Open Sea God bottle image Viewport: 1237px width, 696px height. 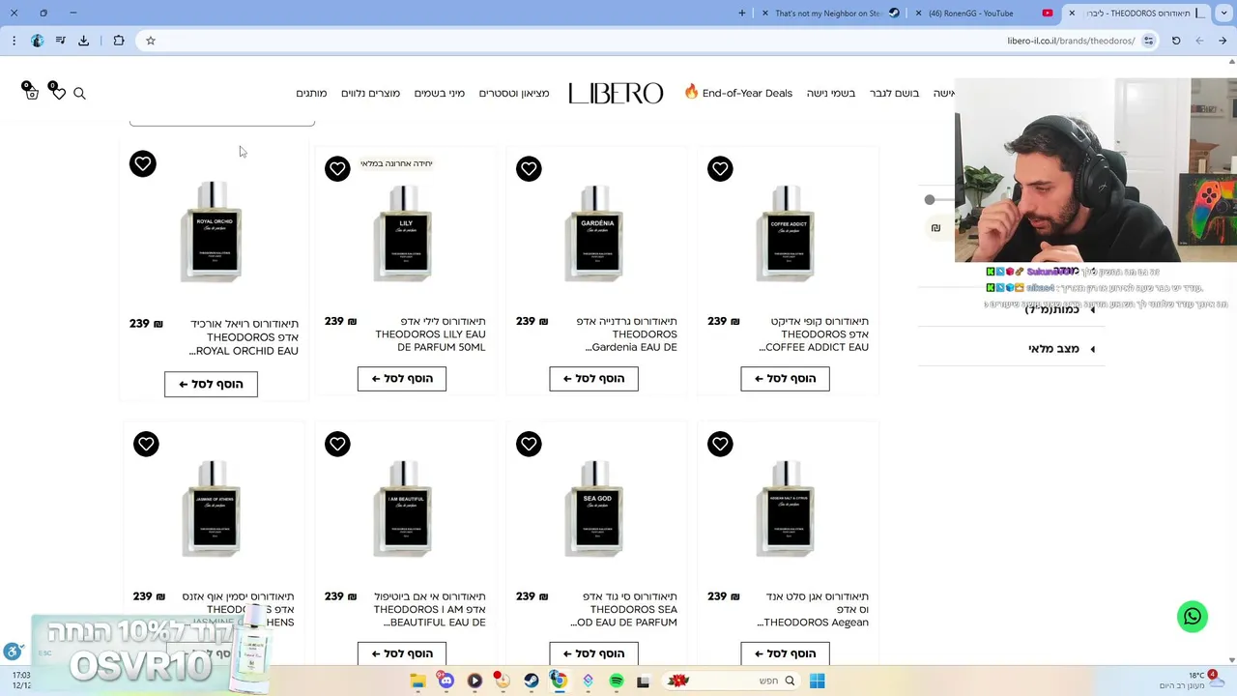coord(594,507)
